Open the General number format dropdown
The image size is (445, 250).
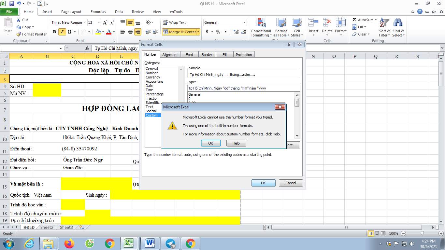click(245, 22)
